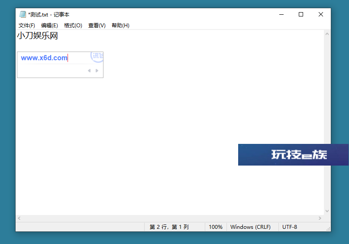Click the window resize grip corner
The width and height of the screenshot is (349, 244).
328,229
